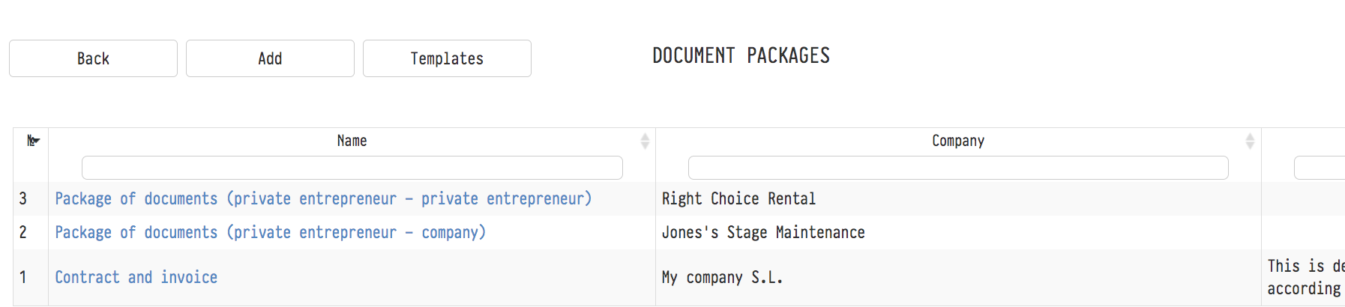
Task: Click the Company column sort arrows
Action: tap(1250, 141)
